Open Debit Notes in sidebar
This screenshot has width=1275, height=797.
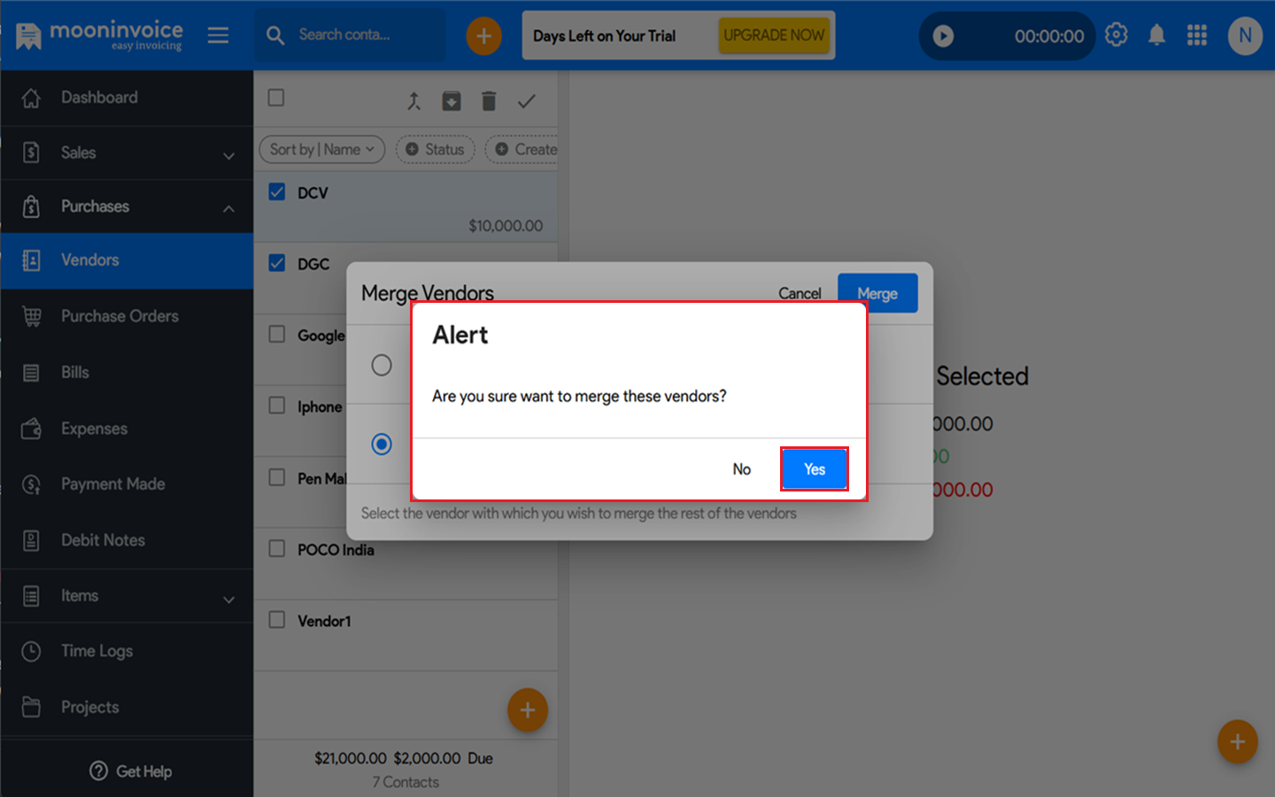click(x=127, y=540)
